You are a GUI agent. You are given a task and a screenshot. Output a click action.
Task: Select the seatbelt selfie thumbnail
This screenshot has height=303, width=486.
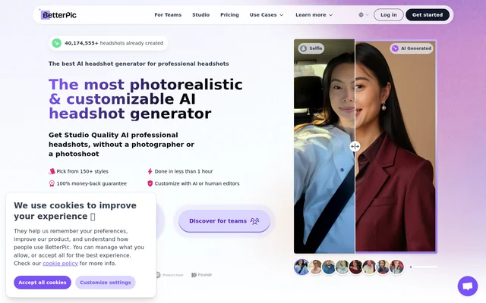(301, 267)
